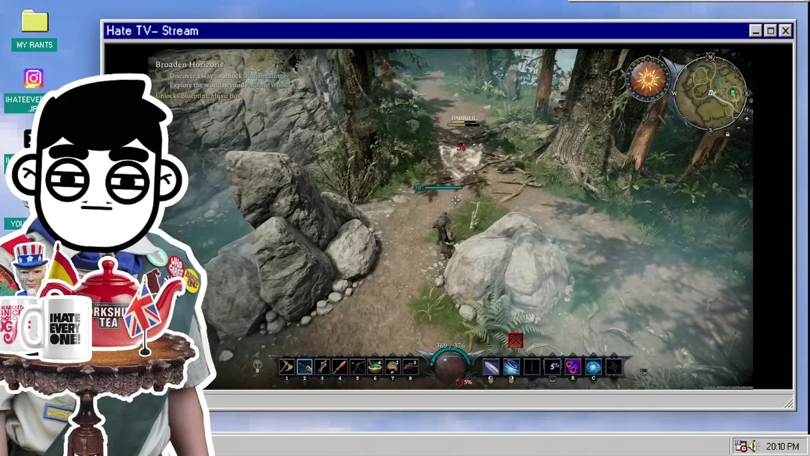Click the minimap player arrow marker
The height and width of the screenshot is (456, 810).
[x=712, y=93]
